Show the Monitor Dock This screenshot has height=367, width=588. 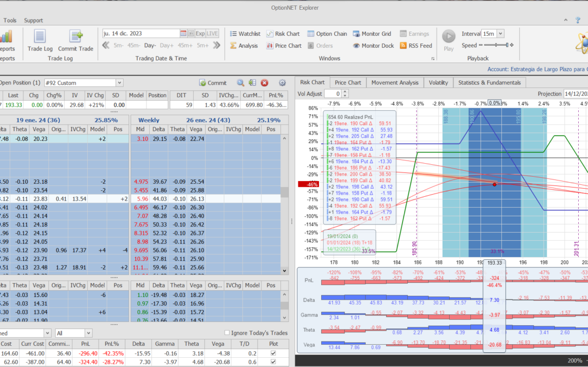coord(373,46)
